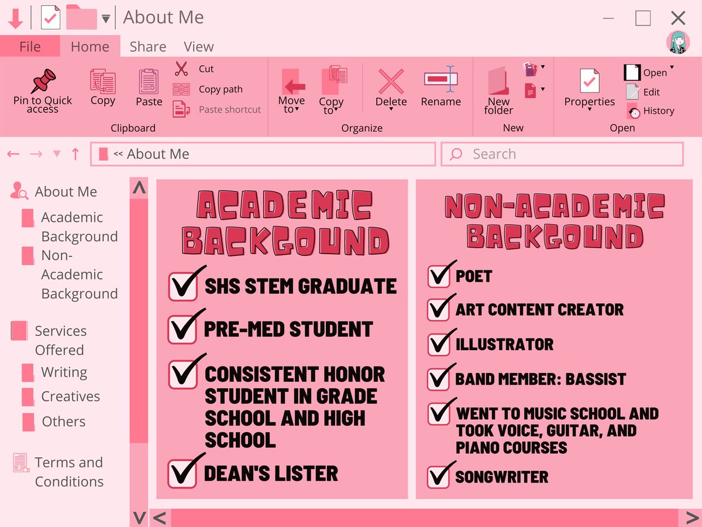Click the Copy to icon in Organize group

click(333, 80)
